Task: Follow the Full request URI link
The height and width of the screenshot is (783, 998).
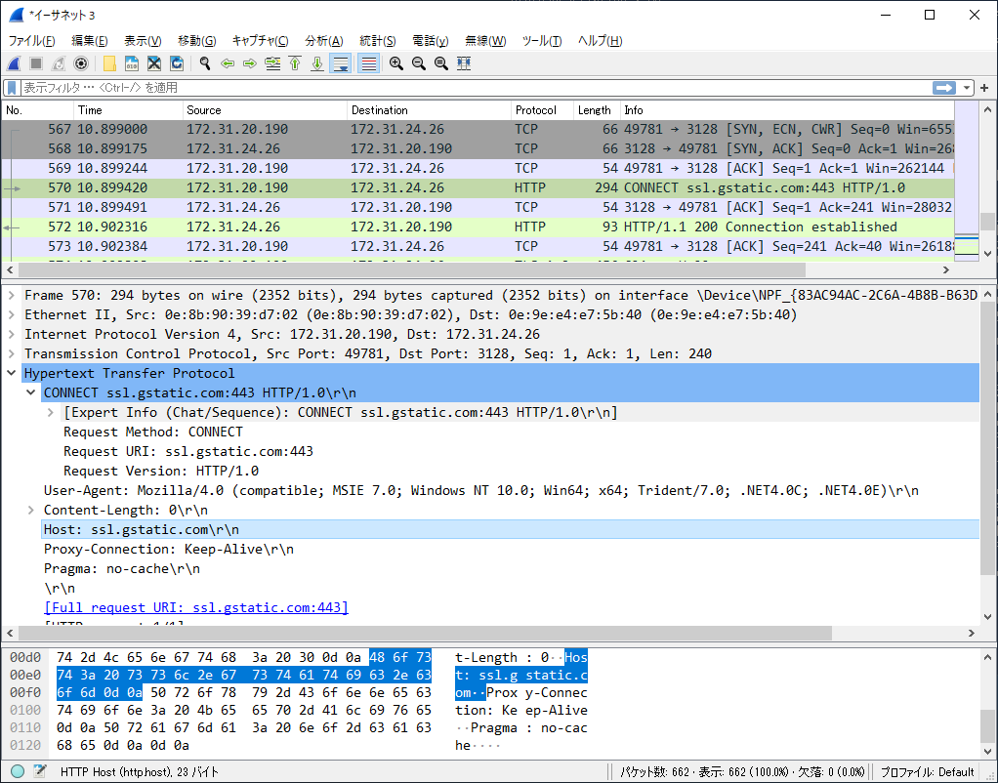Action: click(196, 608)
